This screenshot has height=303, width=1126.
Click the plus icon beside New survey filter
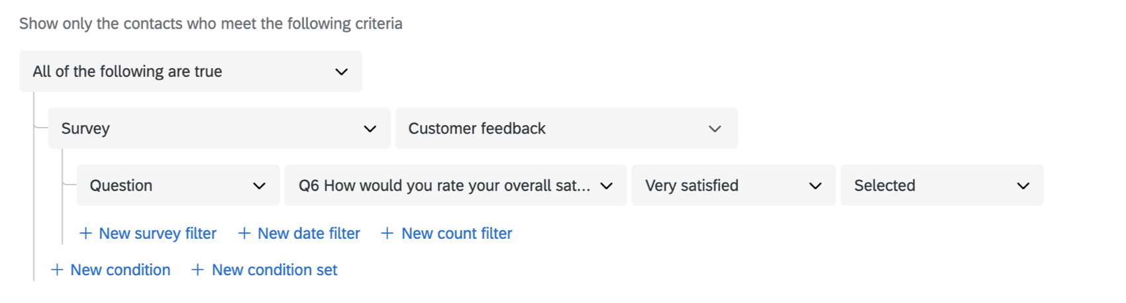click(85, 234)
